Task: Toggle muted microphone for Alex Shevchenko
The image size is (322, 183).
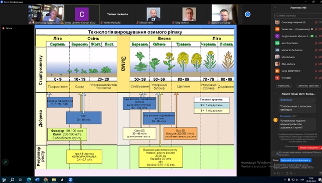Action: point(316,43)
